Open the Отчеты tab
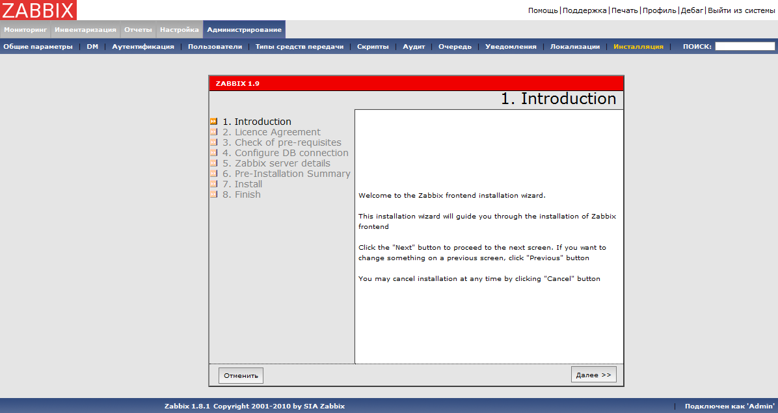Image resolution: width=778 pixels, height=413 pixels. (138, 30)
